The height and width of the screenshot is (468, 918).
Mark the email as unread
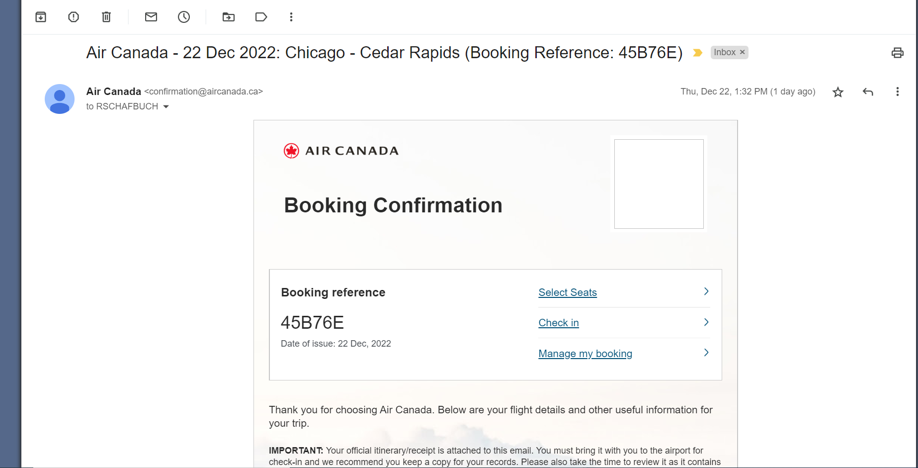pos(151,17)
